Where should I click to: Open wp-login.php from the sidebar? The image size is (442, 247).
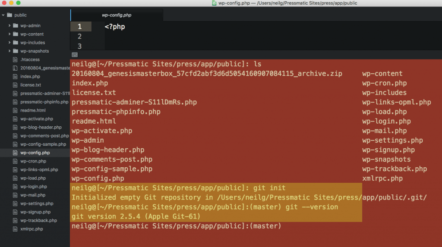point(34,187)
